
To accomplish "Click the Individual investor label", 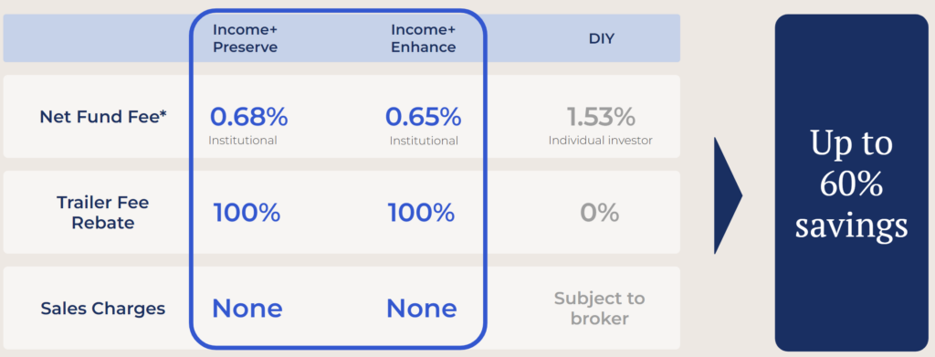I will pos(601,141).
